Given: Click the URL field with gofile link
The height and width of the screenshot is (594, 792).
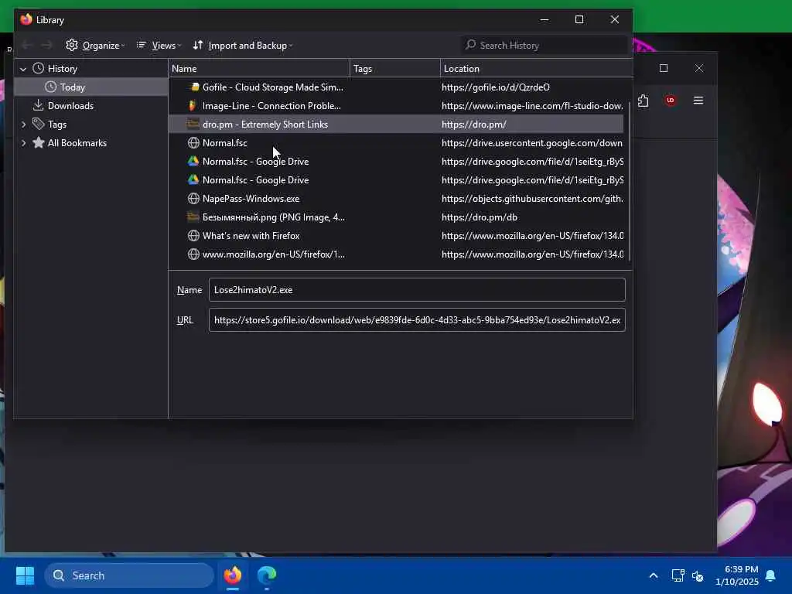Looking at the screenshot, I should (417, 319).
